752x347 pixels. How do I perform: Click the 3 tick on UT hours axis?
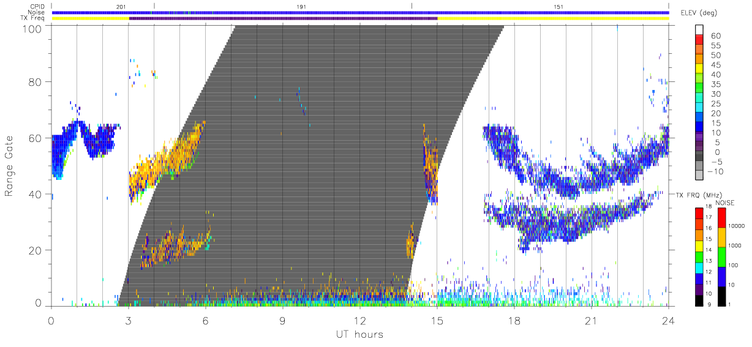(x=129, y=320)
